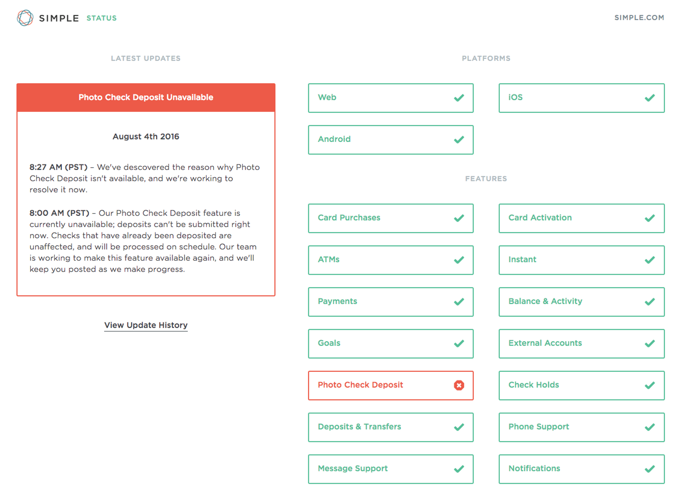Select the Photo Check Deposit feature box
The width and height of the screenshot is (679, 501).
pos(390,385)
